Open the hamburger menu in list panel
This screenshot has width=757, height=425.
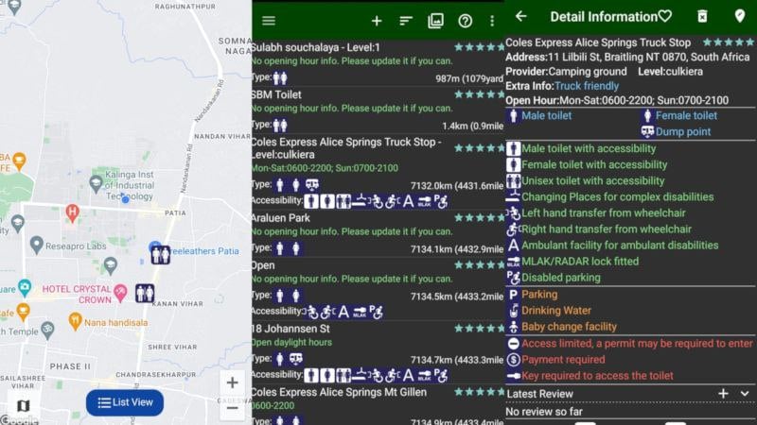click(x=269, y=21)
